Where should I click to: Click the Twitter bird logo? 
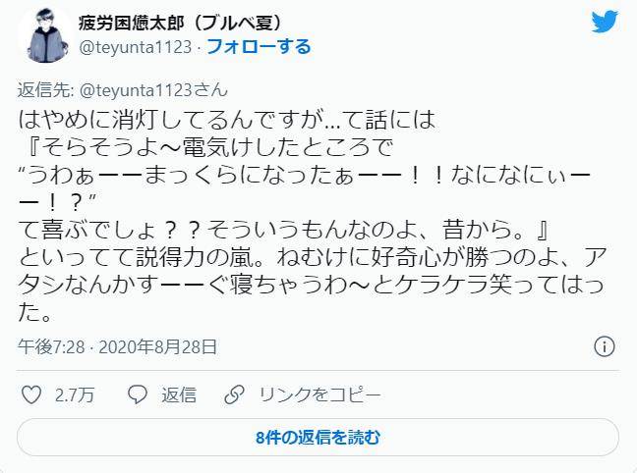click(605, 22)
